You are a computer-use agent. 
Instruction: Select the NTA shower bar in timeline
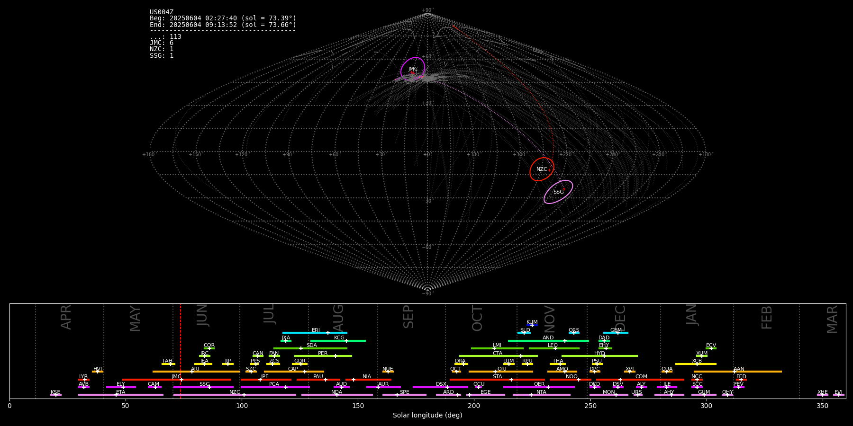pos(541,395)
